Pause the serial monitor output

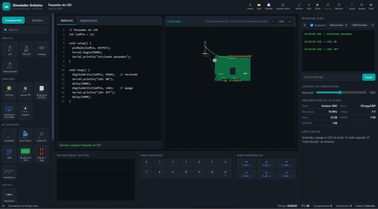tap(305, 25)
